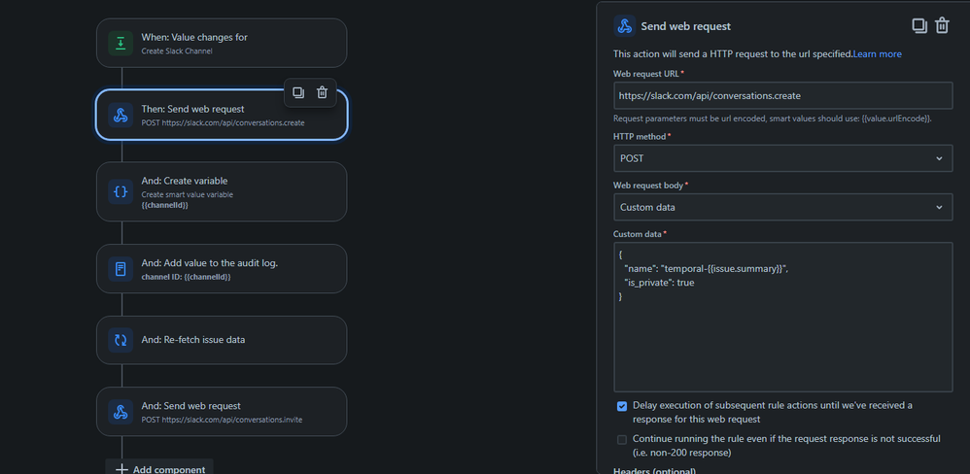Image resolution: width=970 pixels, height=474 pixels.
Task: Select the When: Value changes for trigger
Action: (x=222, y=43)
